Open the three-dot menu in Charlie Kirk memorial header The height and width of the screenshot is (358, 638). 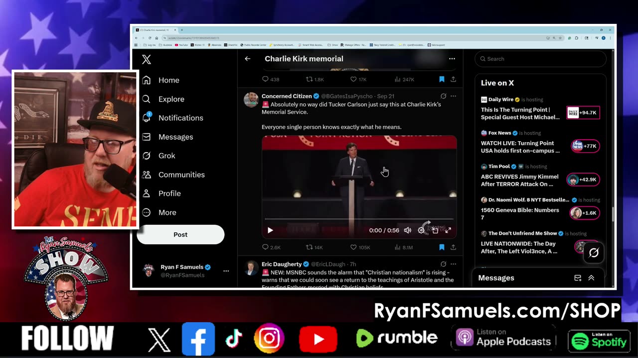pyautogui.click(x=452, y=59)
